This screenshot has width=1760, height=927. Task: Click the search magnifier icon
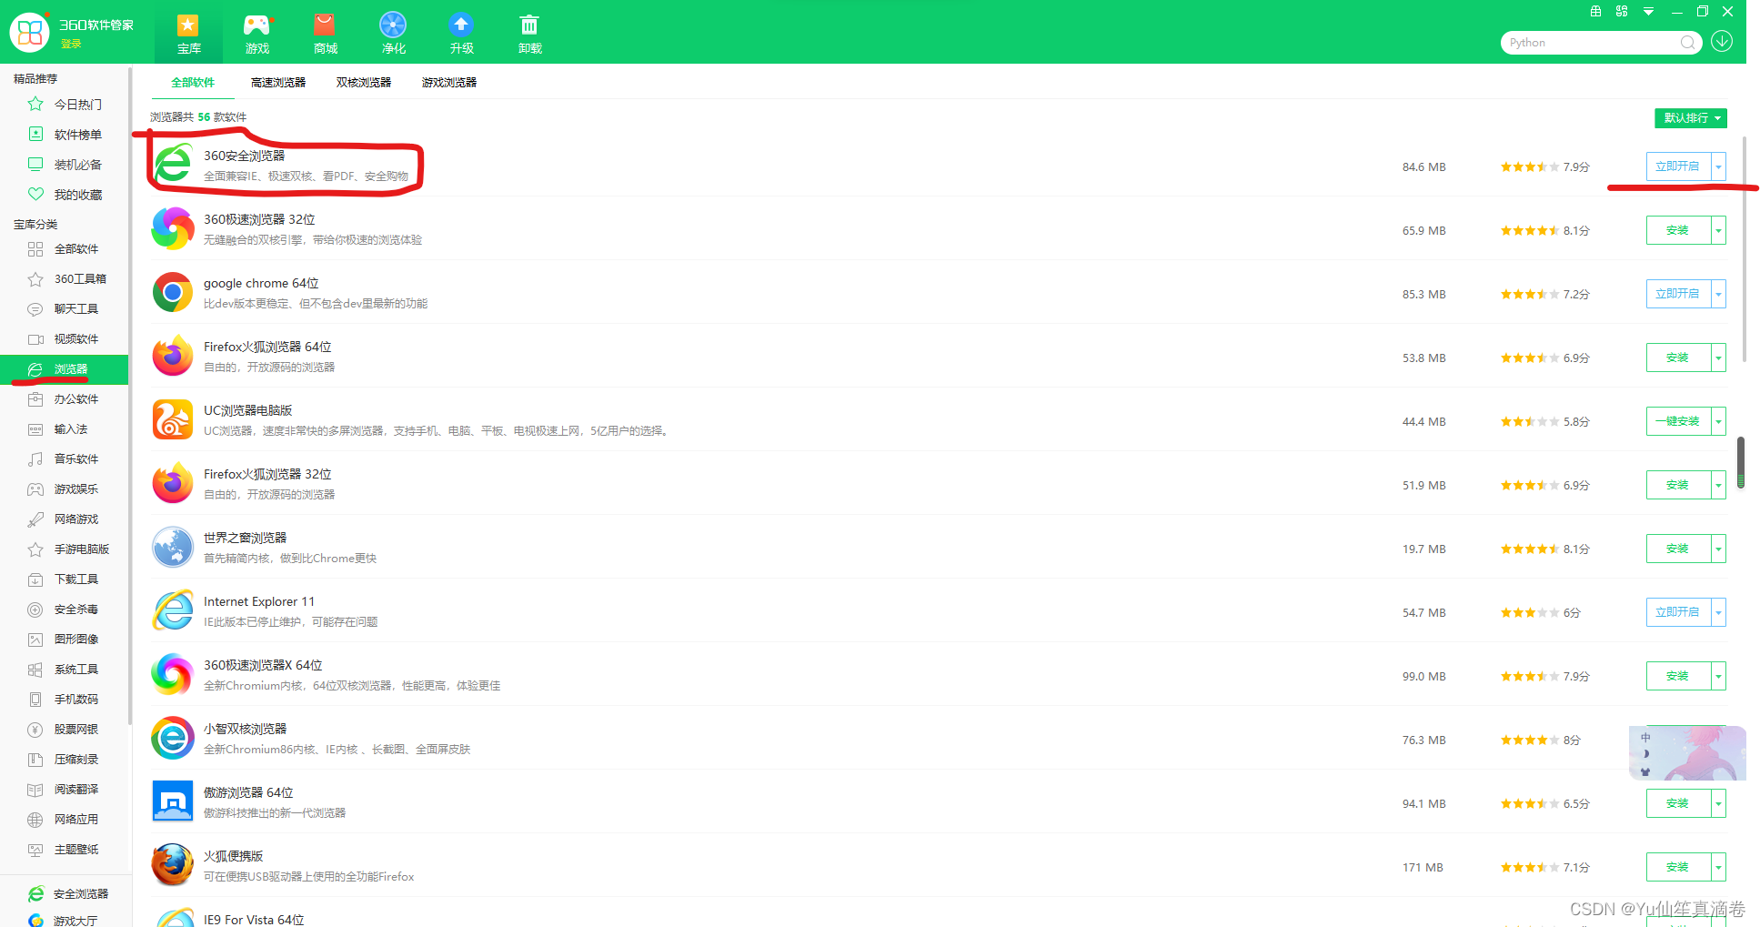click(1687, 43)
